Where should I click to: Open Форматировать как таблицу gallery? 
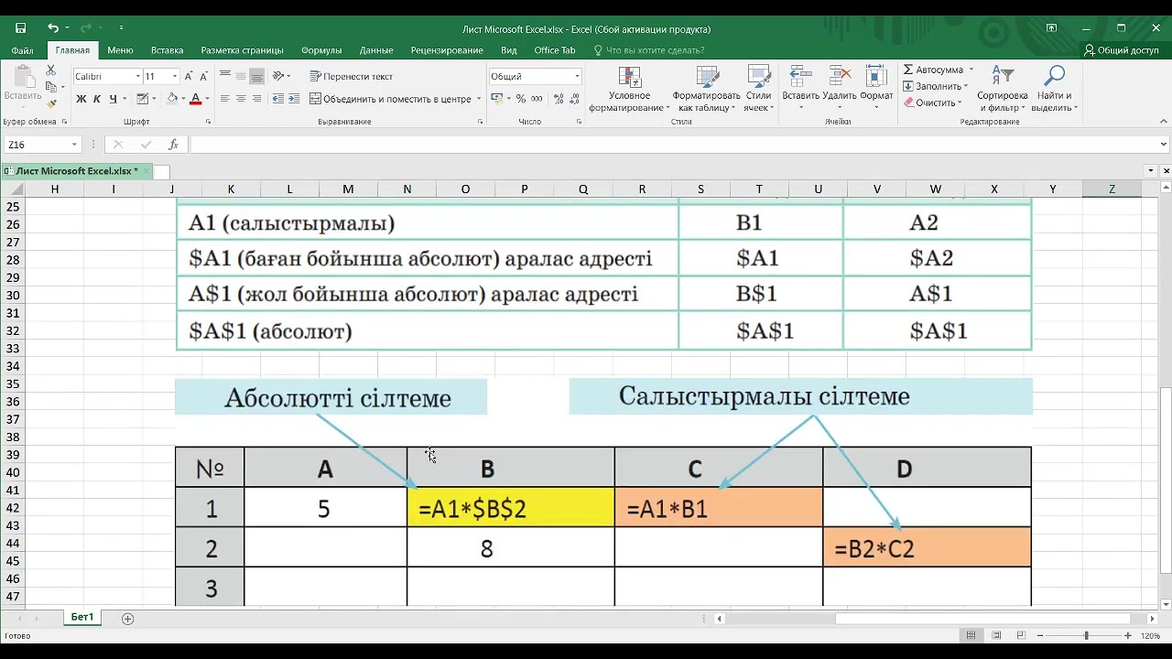tap(706, 89)
